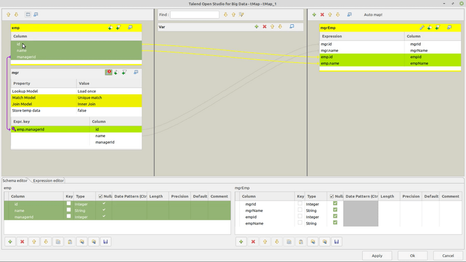Click the Ok button

(413, 256)
